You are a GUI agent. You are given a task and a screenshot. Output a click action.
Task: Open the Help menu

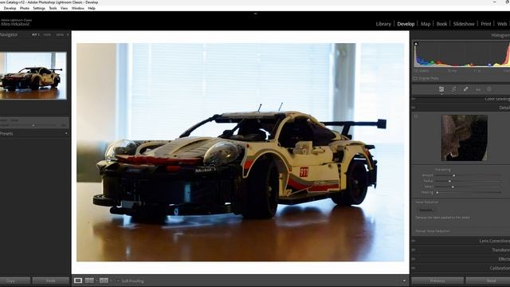92,9
